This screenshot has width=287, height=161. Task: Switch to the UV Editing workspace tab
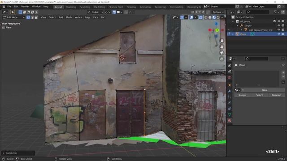pos(100,7)
